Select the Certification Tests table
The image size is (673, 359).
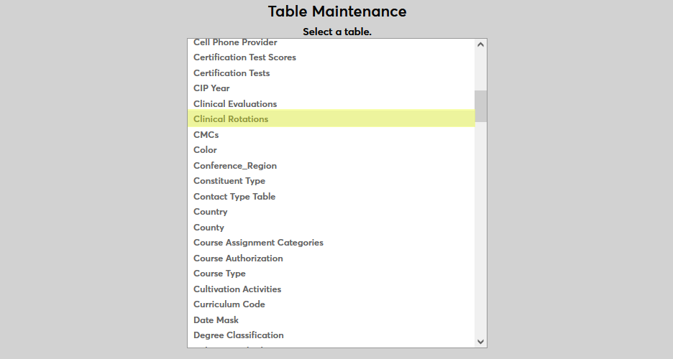point(232,73)
